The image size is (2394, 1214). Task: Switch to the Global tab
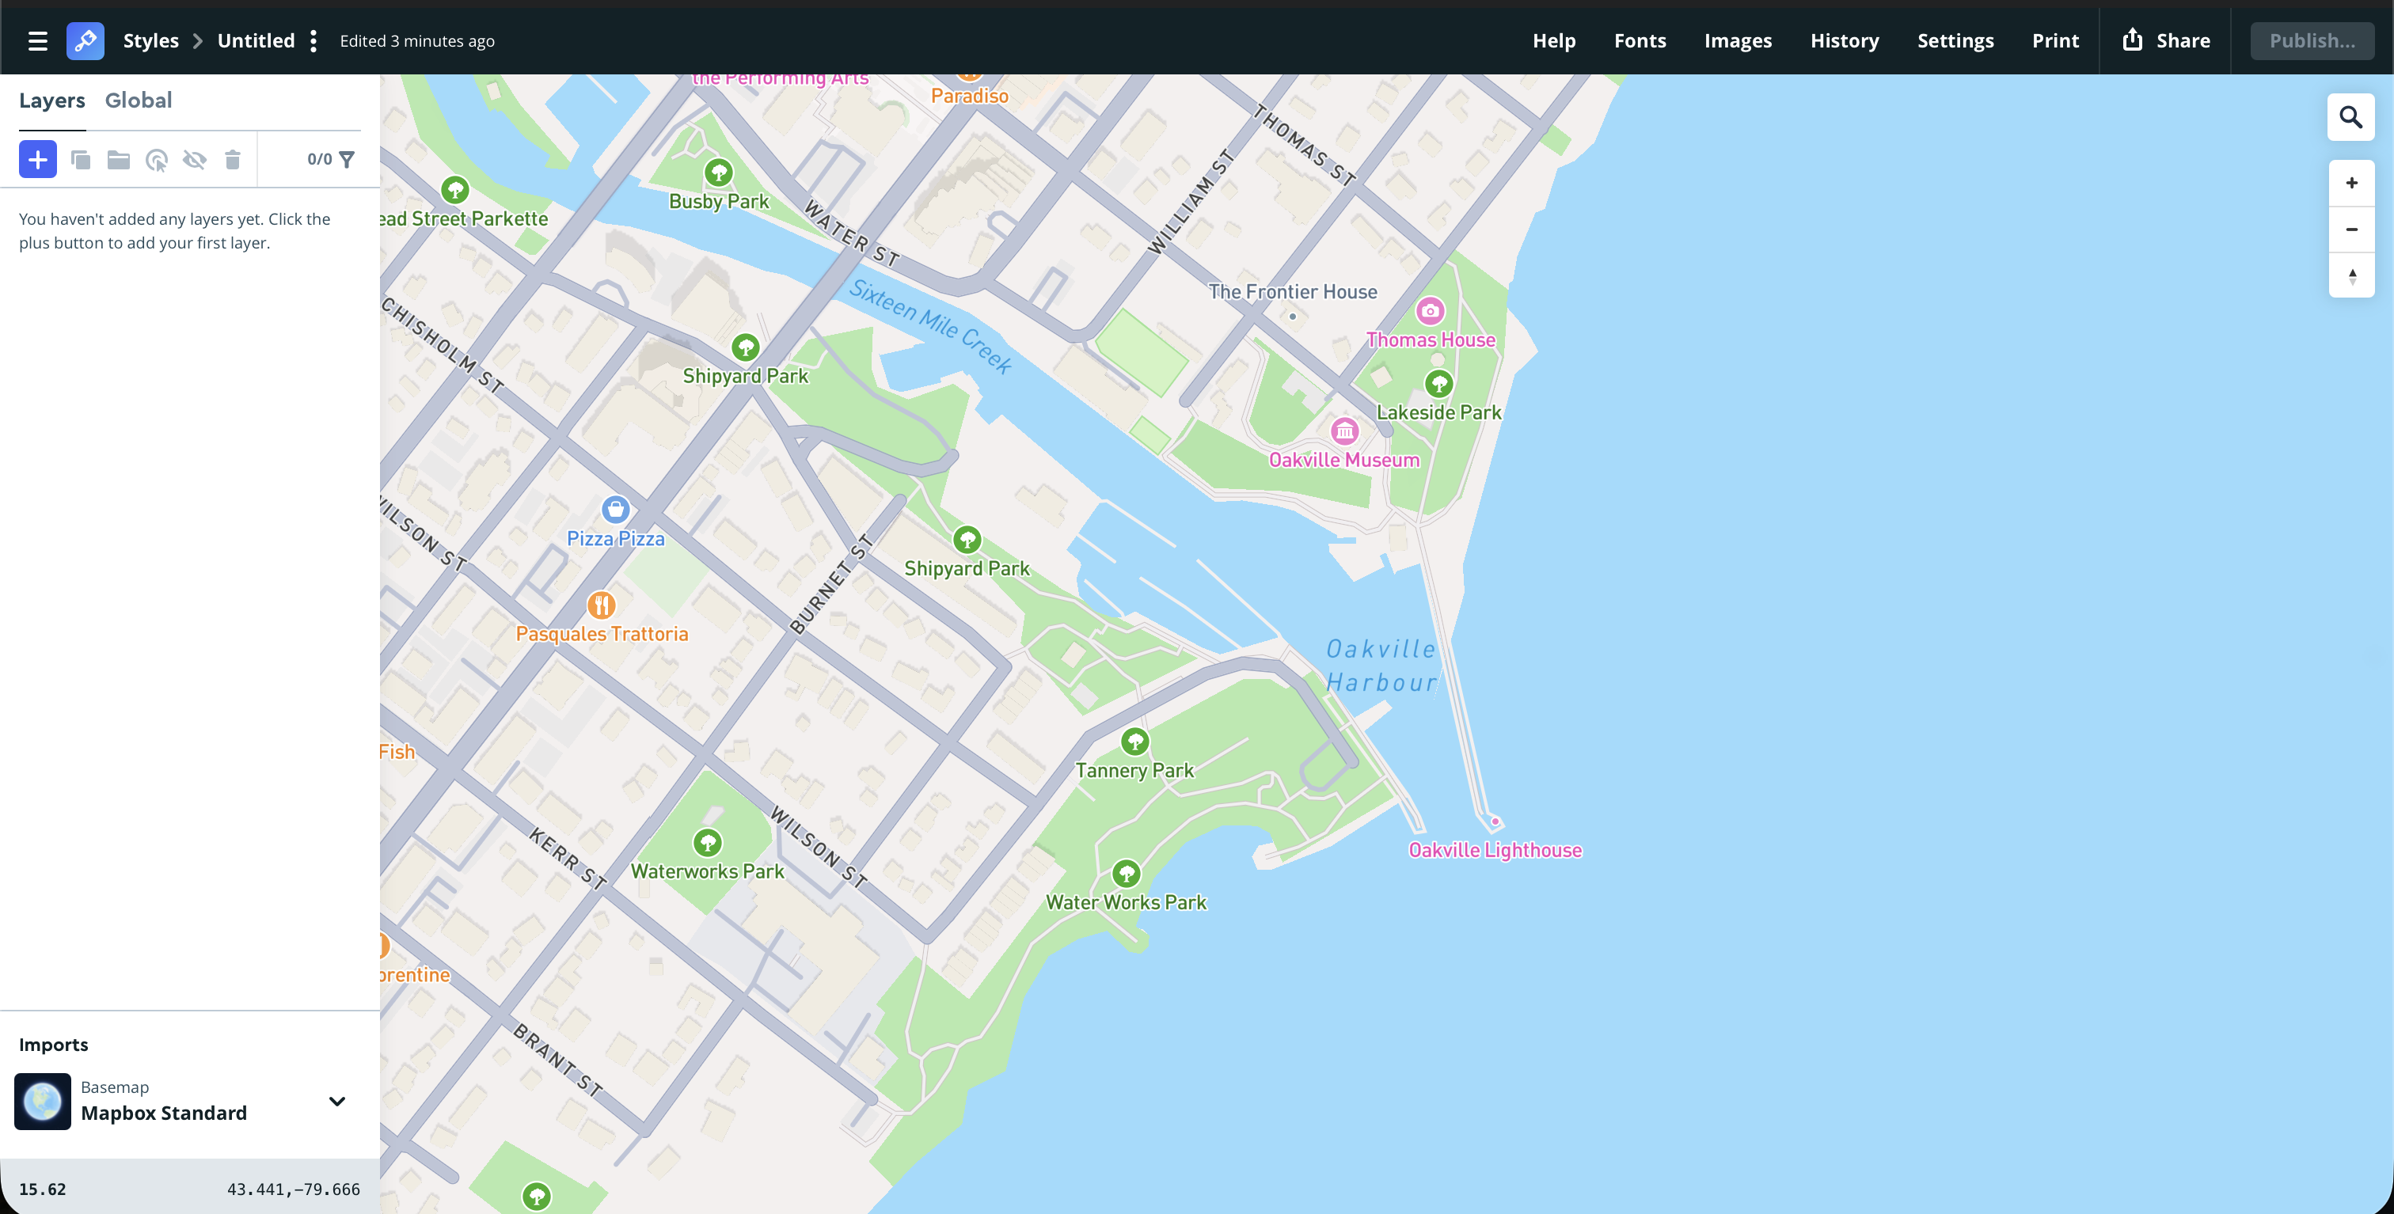[138, 101]
